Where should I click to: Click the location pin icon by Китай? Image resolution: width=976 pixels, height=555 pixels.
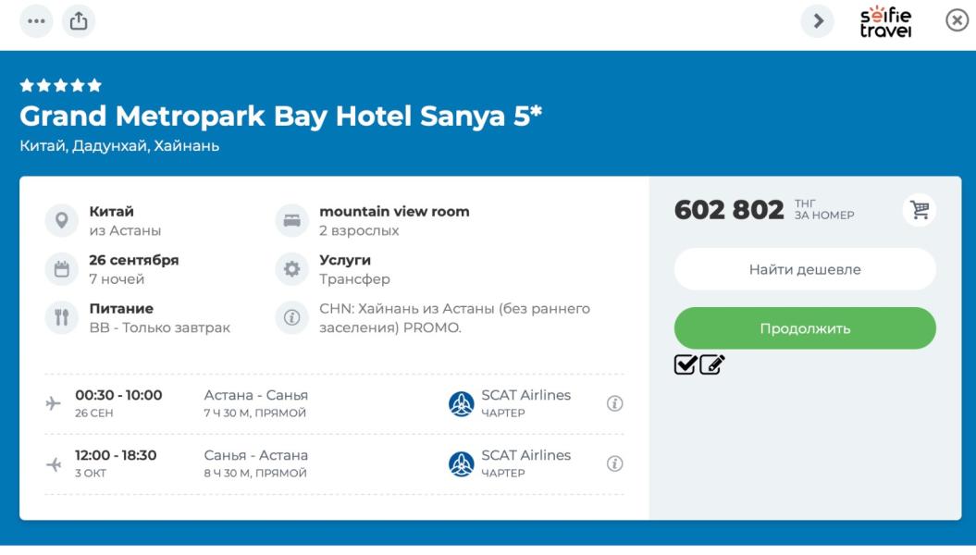click(x=62, y=220)
